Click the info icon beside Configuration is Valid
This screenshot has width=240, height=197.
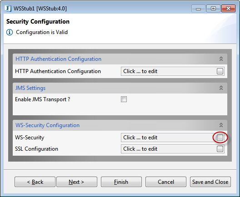coord(10,32)
